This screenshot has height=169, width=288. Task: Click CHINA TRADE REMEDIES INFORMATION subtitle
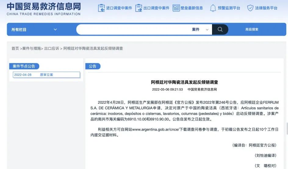(x=44, y=14)
